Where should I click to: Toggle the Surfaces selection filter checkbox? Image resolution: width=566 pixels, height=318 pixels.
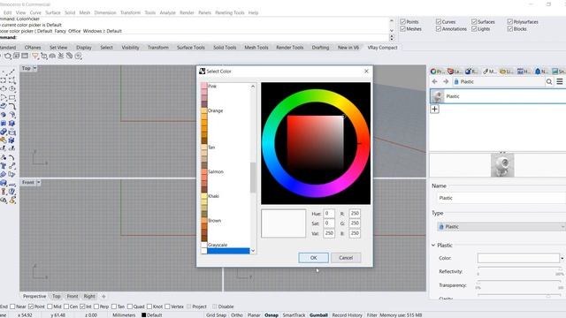(x=474, y=21)
